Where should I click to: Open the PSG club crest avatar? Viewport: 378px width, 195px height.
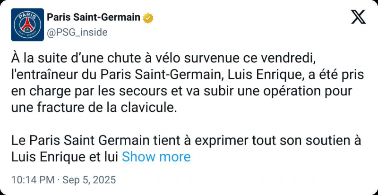click(27, 25)
